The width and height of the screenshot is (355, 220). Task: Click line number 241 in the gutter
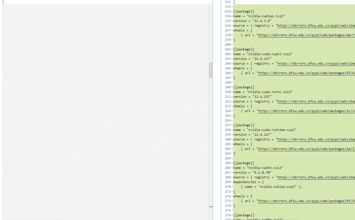pyautogui.click(x=228, y=49)
